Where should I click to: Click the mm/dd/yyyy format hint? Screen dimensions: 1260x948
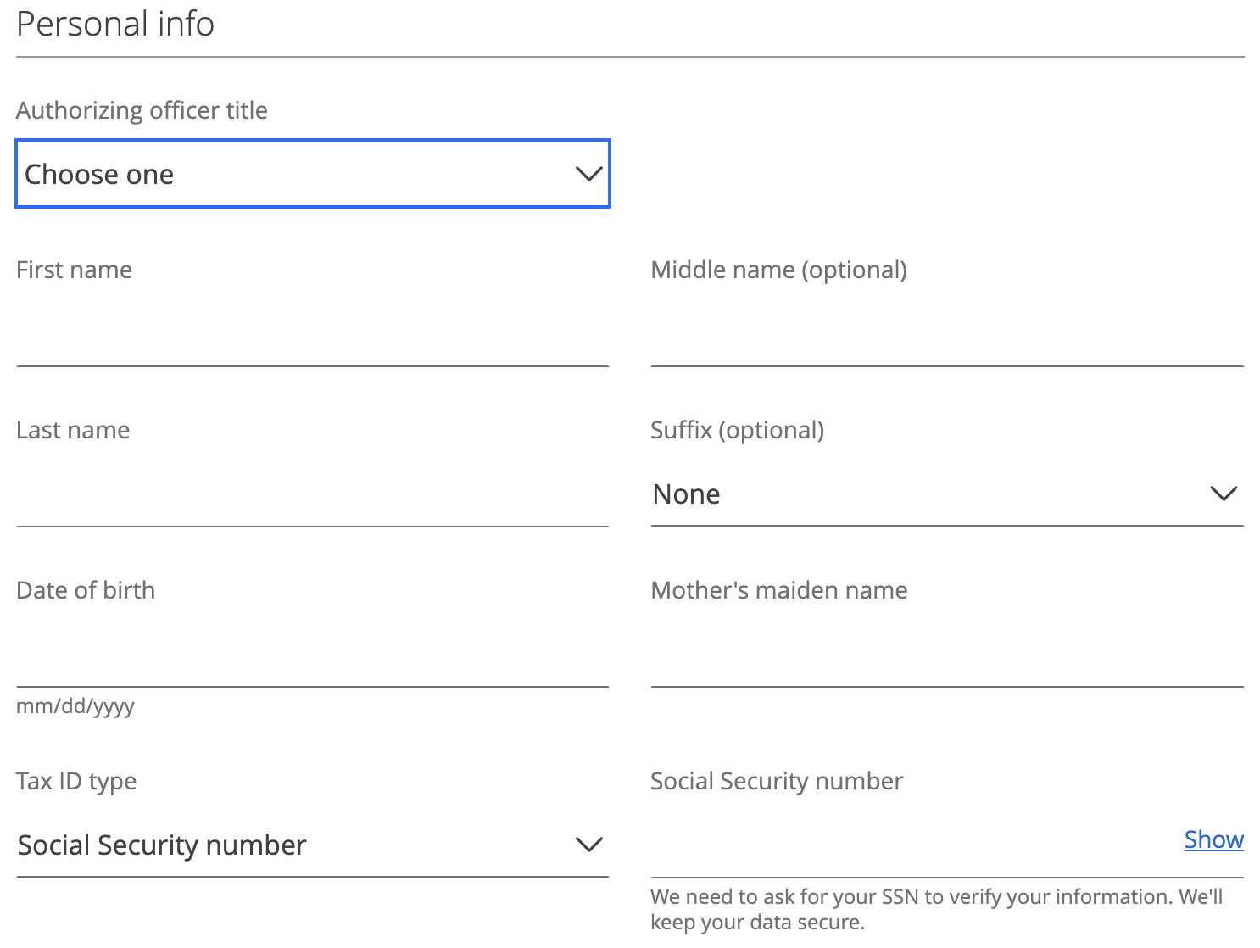75,705
